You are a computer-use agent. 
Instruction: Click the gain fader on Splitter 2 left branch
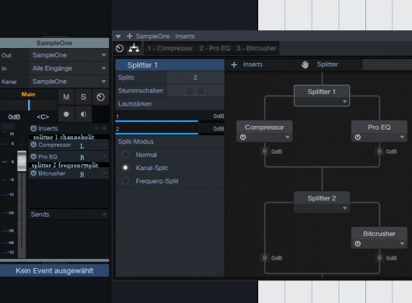(264, 258)
